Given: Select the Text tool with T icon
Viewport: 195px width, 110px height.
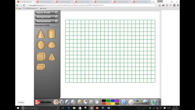Looking at the screenshot, I should click(62, 102).
